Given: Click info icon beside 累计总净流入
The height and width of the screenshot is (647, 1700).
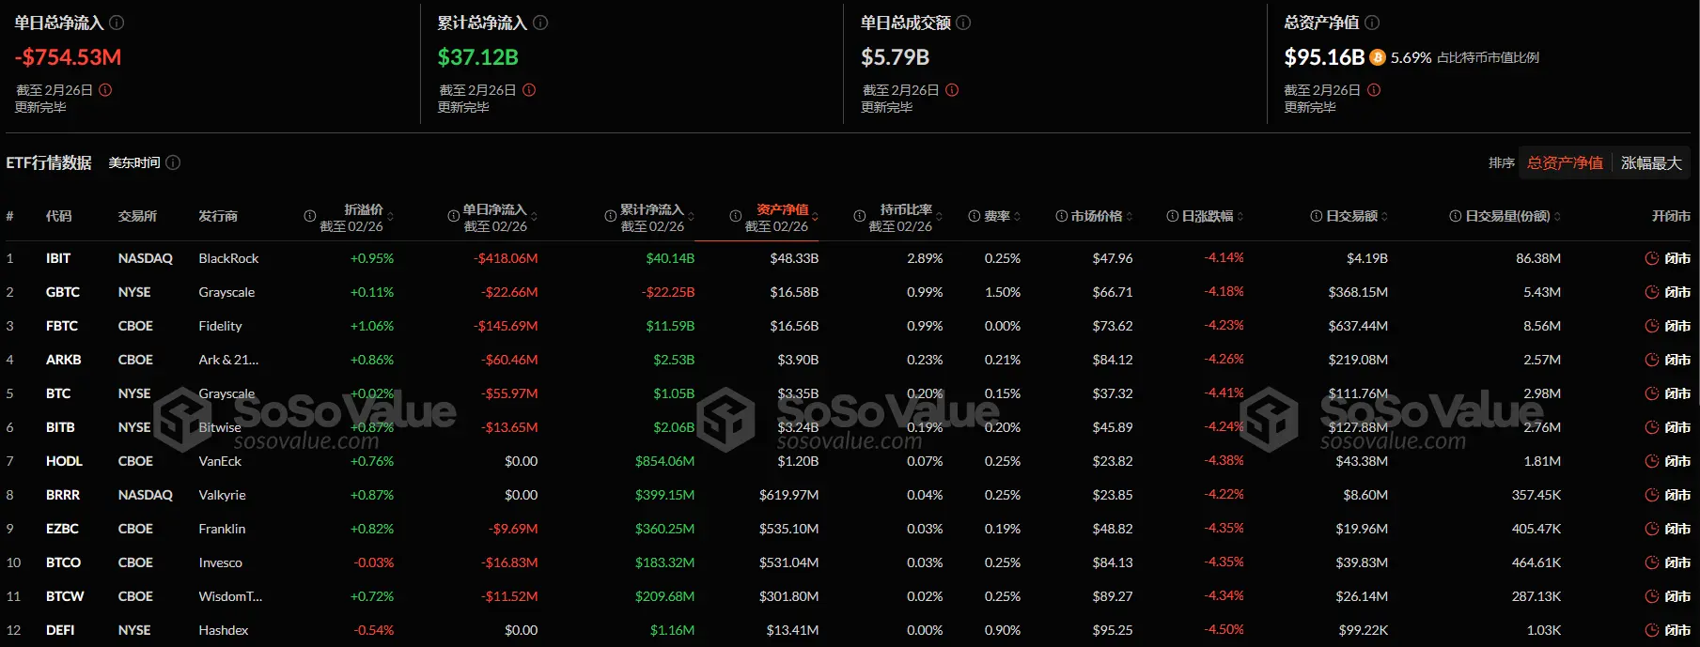Looking at the screenshot, I should tap(540, 23).
